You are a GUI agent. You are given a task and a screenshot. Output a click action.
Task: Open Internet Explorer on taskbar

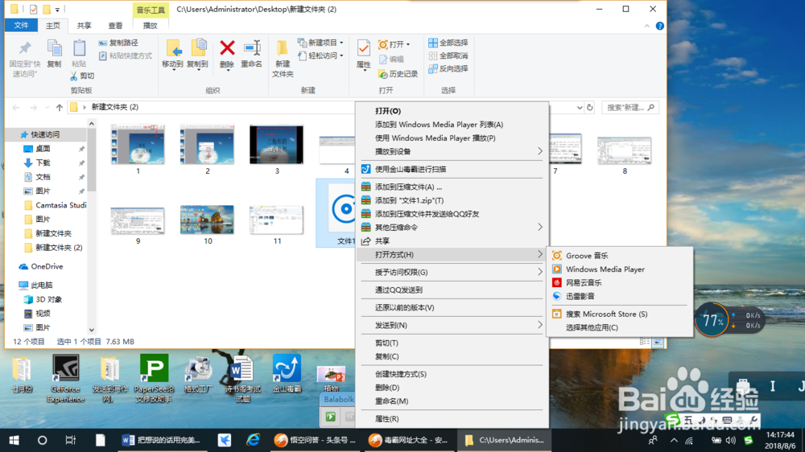(x=253, y=440)
